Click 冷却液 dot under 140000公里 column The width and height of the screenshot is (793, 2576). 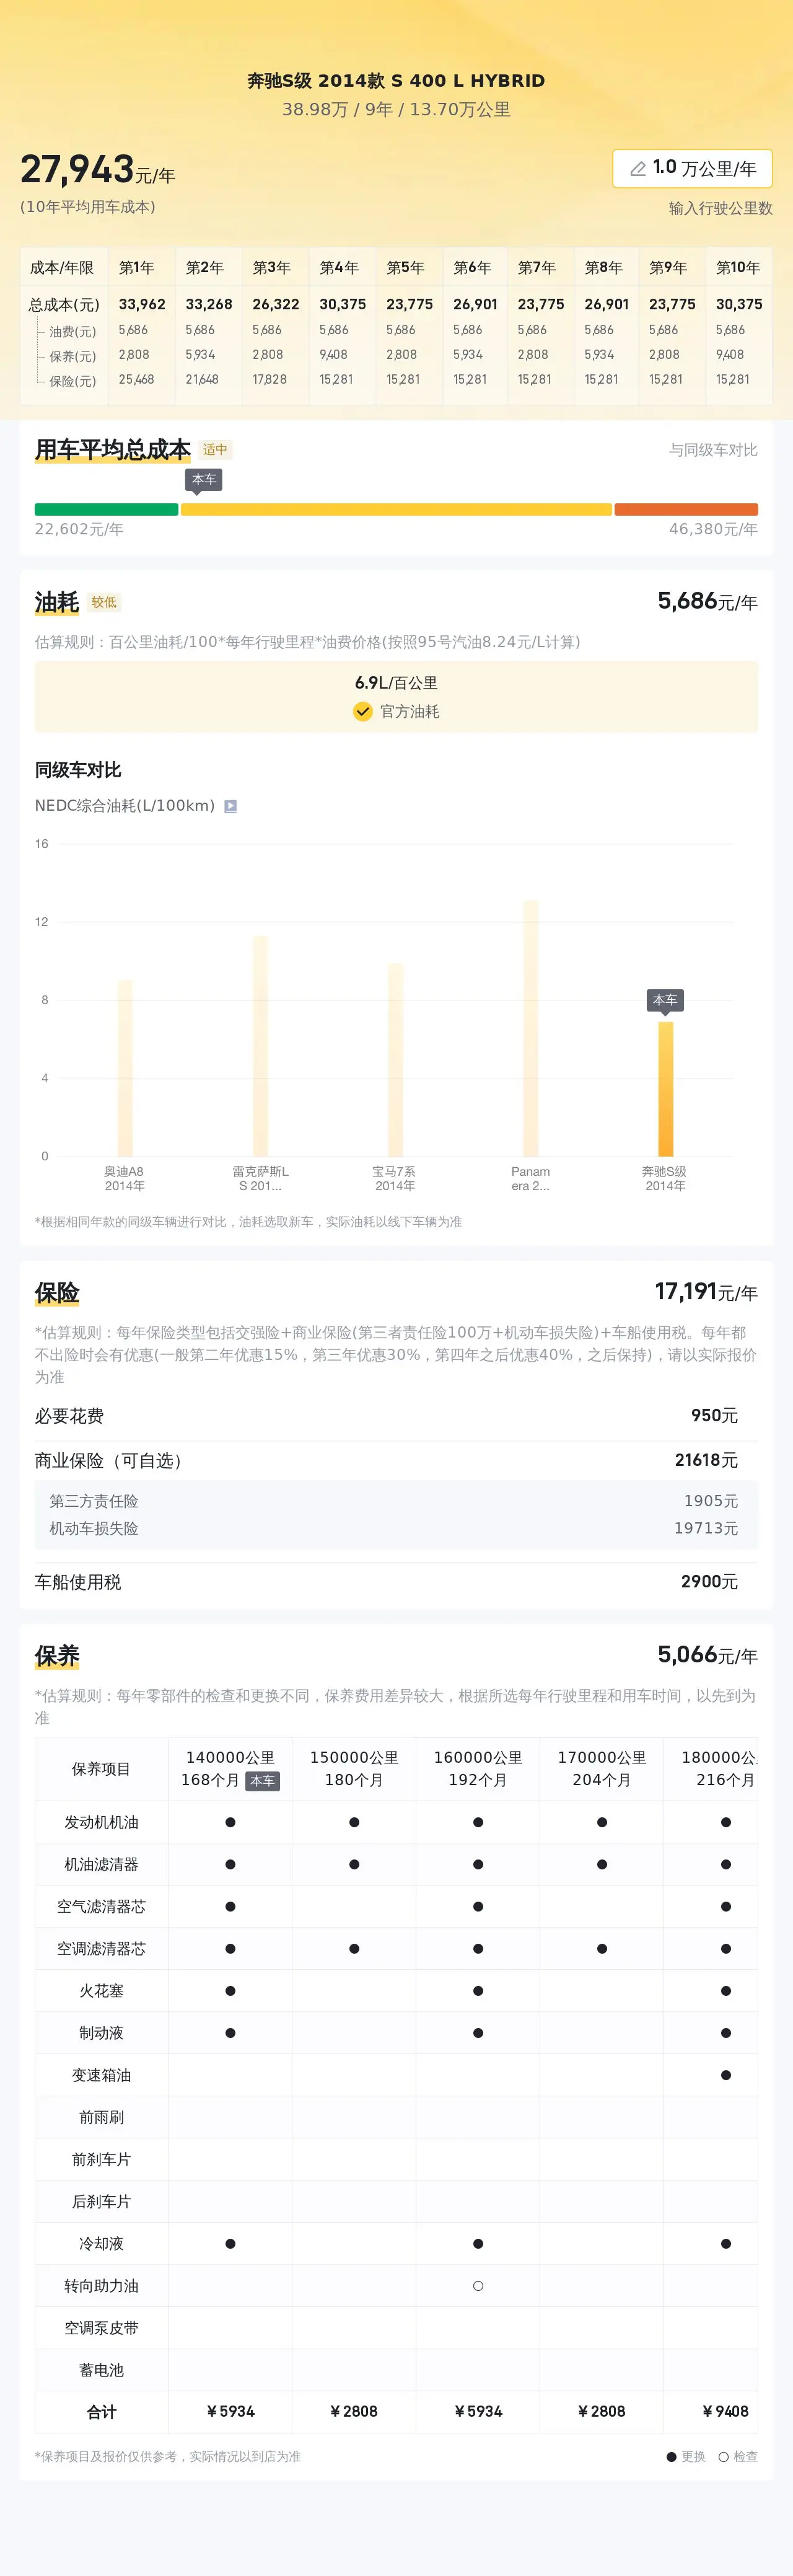230,2244
